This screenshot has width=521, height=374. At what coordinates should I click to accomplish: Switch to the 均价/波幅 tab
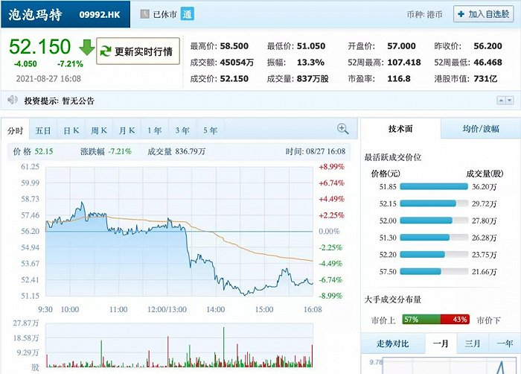[480, 129]
